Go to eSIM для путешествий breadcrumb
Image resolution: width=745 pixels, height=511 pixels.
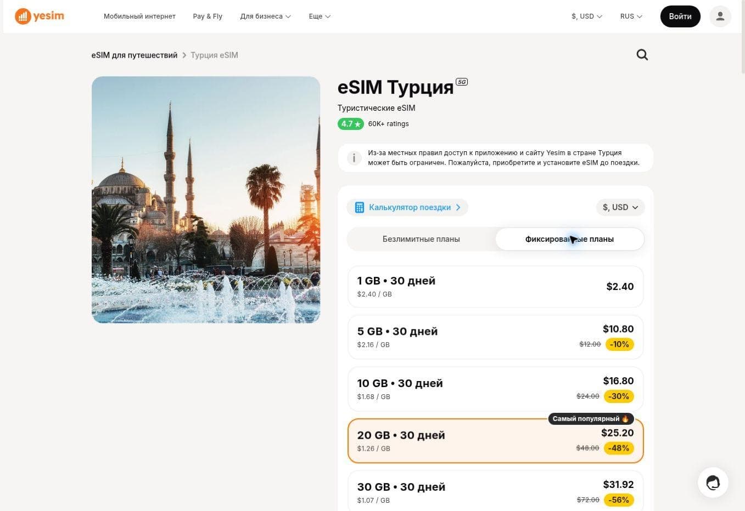click(x=135, y=55)
